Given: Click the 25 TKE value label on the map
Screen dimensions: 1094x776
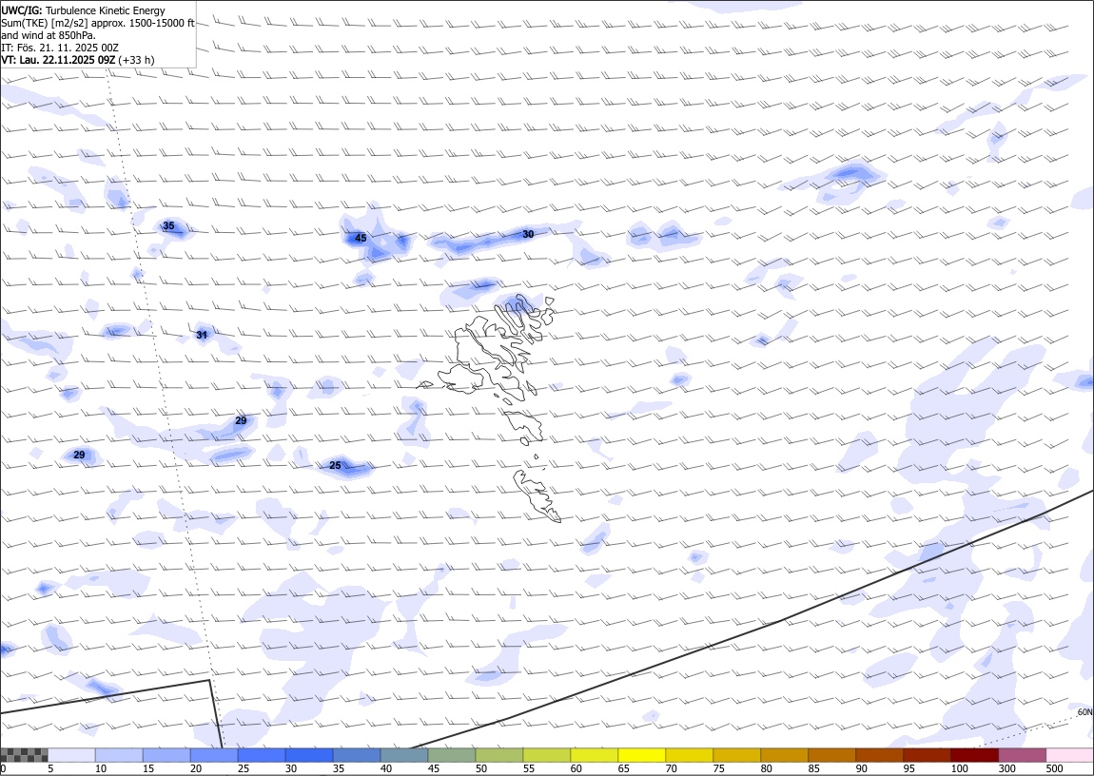Looking at the screenshot, I should click(336, 465).
